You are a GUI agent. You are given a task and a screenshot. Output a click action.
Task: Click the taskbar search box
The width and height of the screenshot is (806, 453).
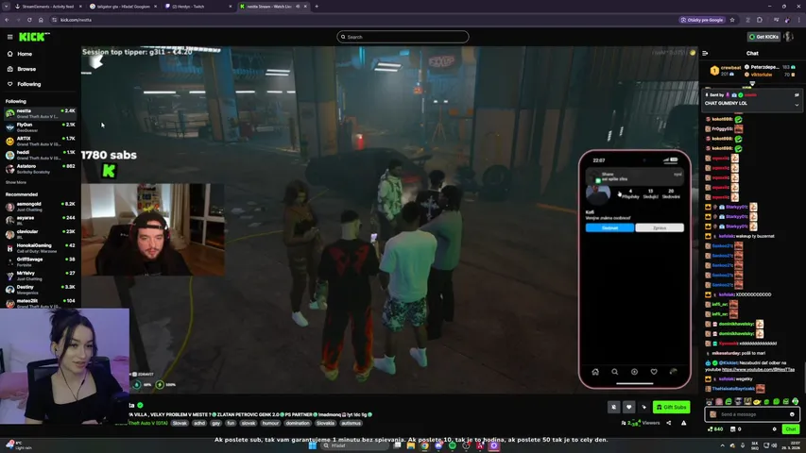(x=355, y=445)
